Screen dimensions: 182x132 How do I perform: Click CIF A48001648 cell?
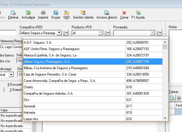[147, 68]
